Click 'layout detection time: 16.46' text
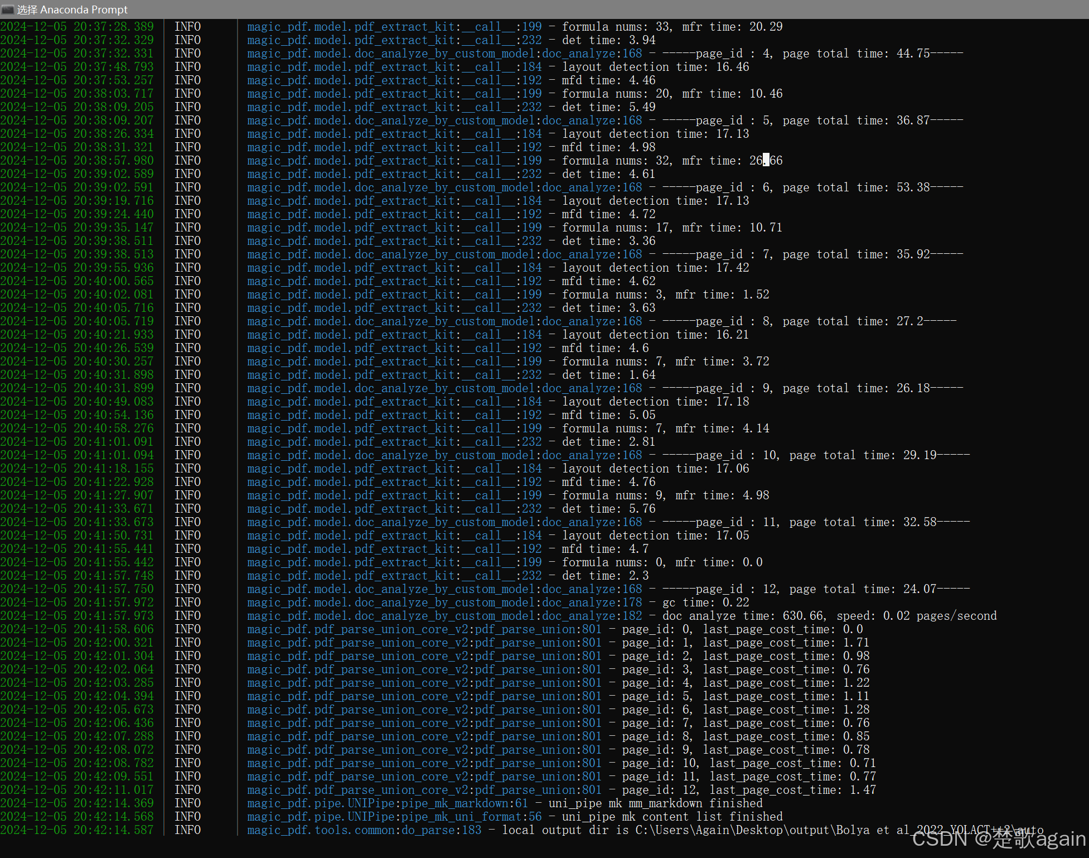Screen dimensions: 1089x858 [656, 67]
